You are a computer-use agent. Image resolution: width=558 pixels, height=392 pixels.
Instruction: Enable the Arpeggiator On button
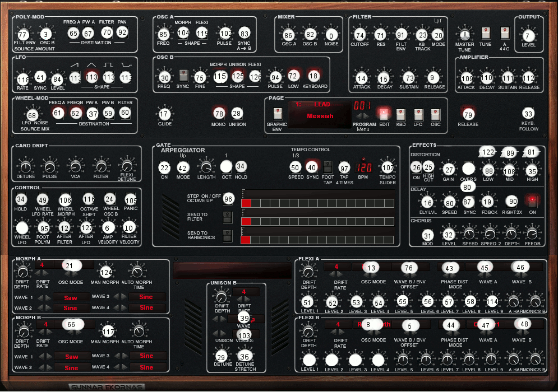[x=164, y=168]
